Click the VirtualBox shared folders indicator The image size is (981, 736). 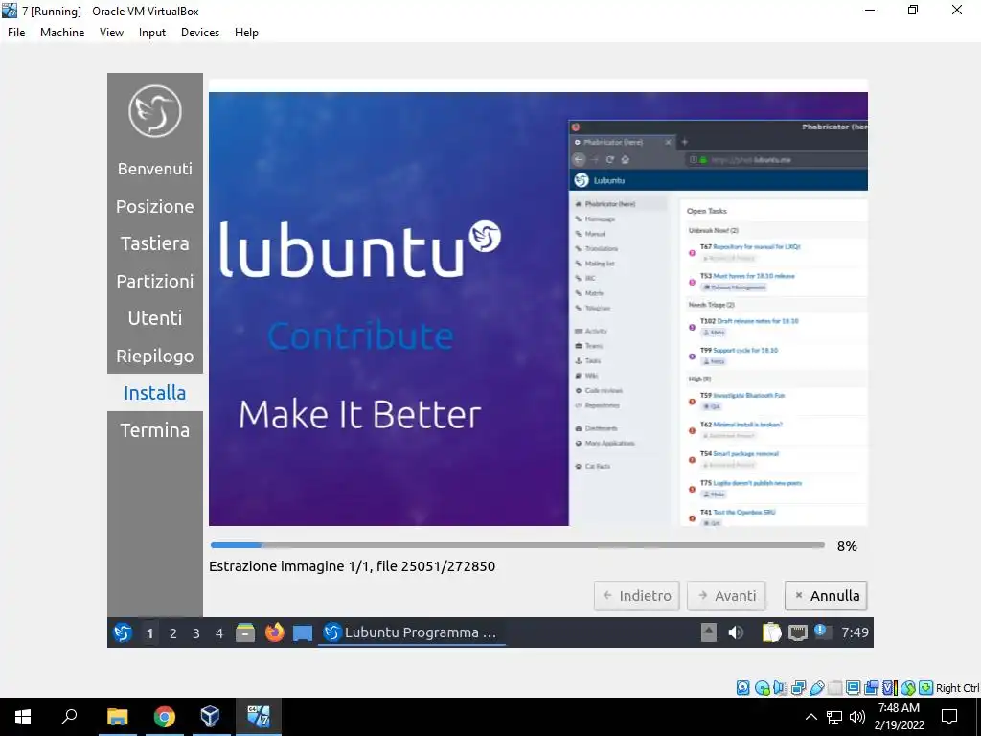click(834, 688)
